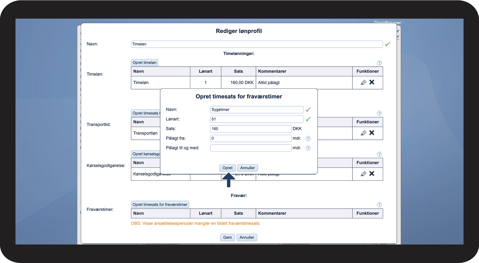Click the Sats field showing 160
This screenshot has width=479, height=263.
click(250, 129)
